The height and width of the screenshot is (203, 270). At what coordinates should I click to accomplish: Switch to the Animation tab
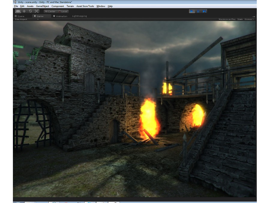point(60,16)
